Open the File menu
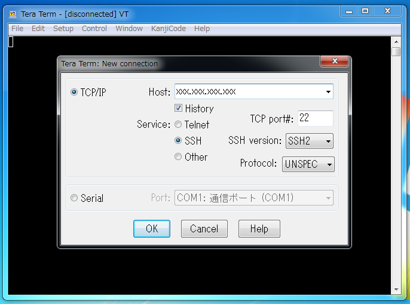 pos(17,29)
